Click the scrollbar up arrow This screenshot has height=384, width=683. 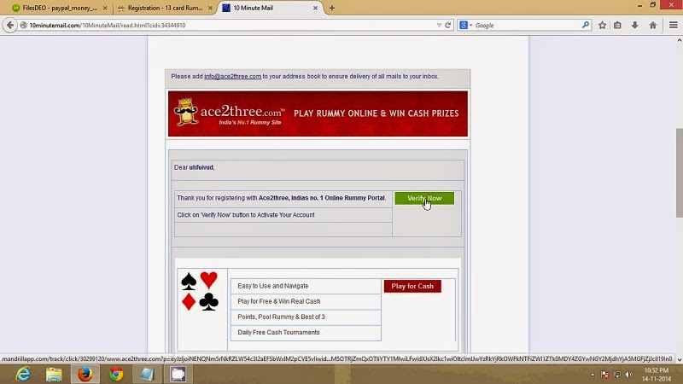coord(679,40)
